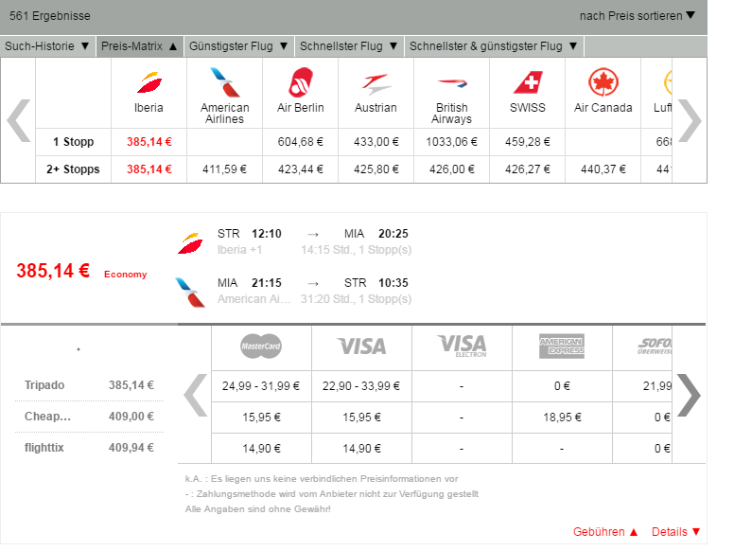Choose the Air Canada maple leaf logo
The image size is (734, 551).
(603, 82)
